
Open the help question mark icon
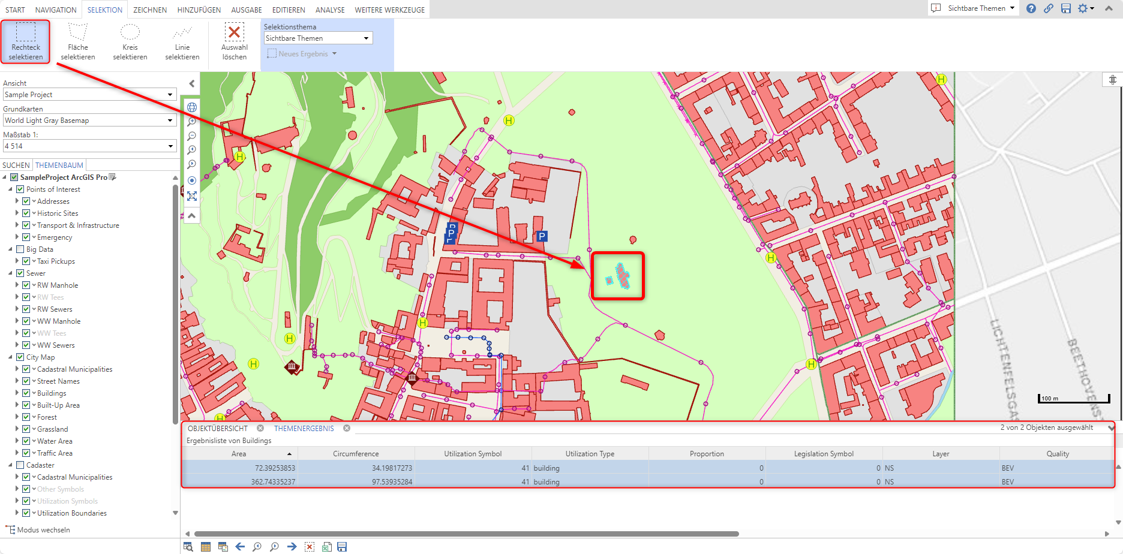[1031, 8]
